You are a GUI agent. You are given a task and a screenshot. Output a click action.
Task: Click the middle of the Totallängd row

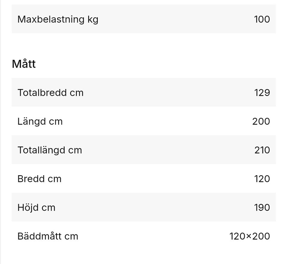tap(143, 150)
